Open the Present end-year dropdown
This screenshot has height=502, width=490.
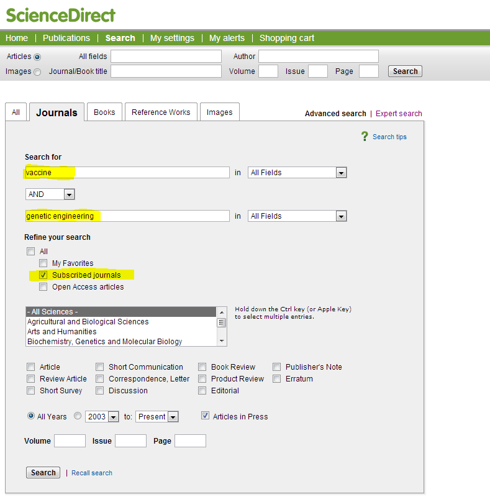pyautogui.click(x=172, y=416)
